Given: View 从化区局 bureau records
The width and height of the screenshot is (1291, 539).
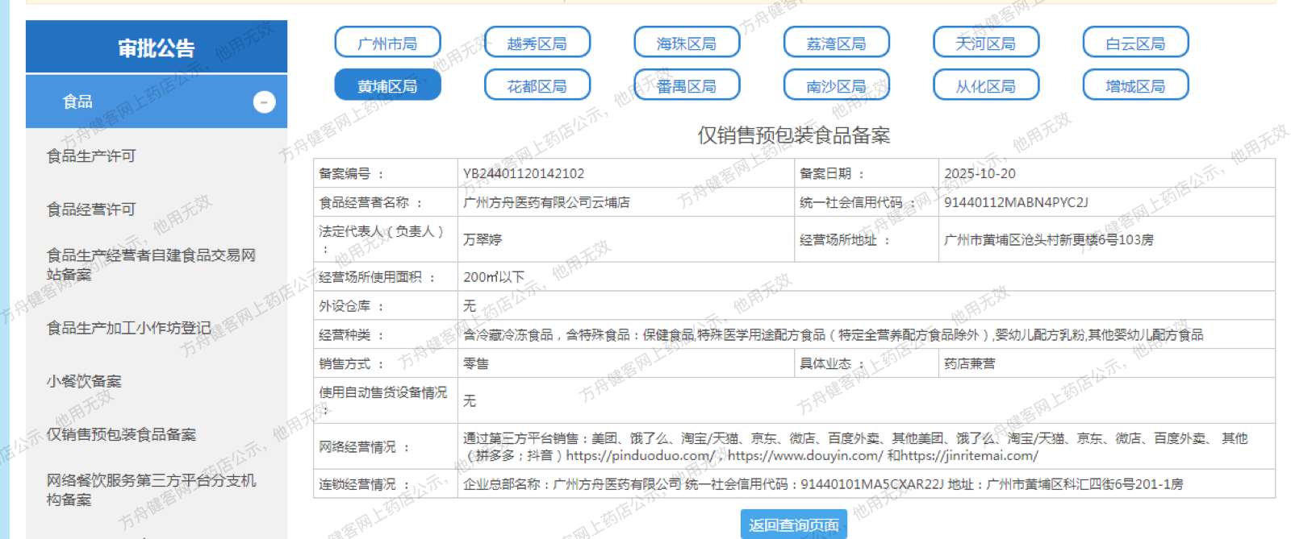Looking at the screenshot, I should tap(985, 85).
